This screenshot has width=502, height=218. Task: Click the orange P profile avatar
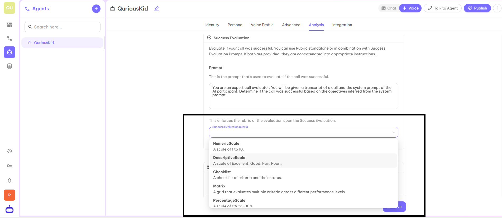coord(9,195)
